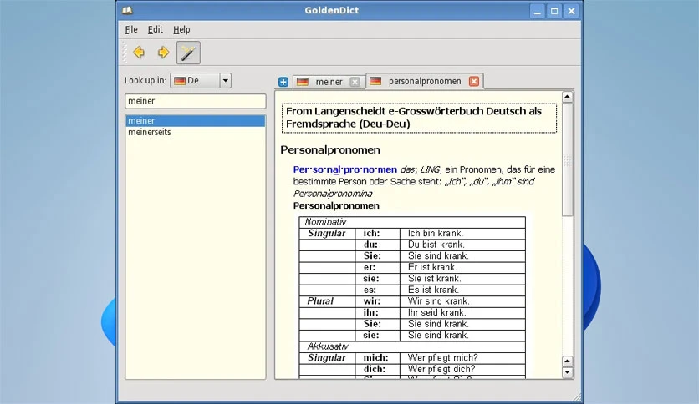Open the File menu

(x=131, y=29)
